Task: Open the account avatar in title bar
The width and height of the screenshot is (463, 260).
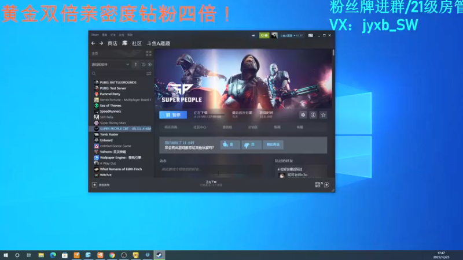Action: (x=274, y=35)
